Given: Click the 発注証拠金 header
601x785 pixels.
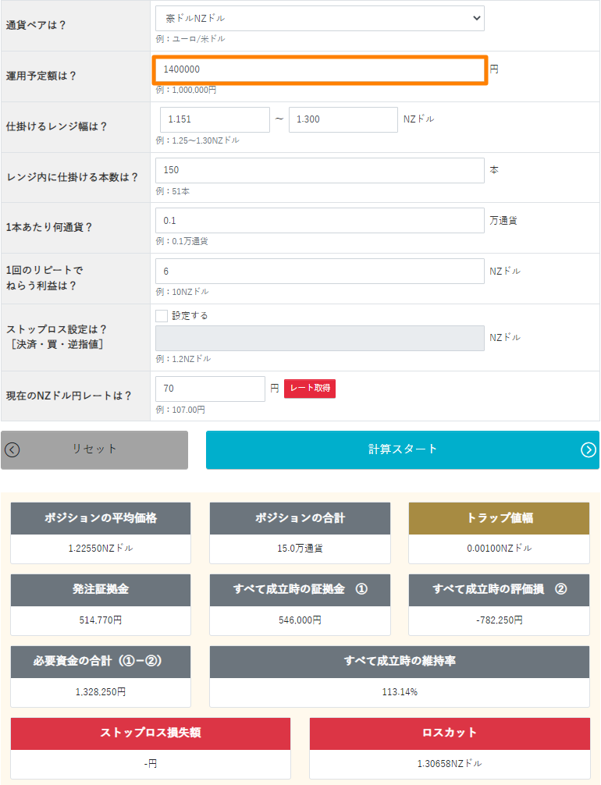Looking at the screenshot, I should coord(101,590).
